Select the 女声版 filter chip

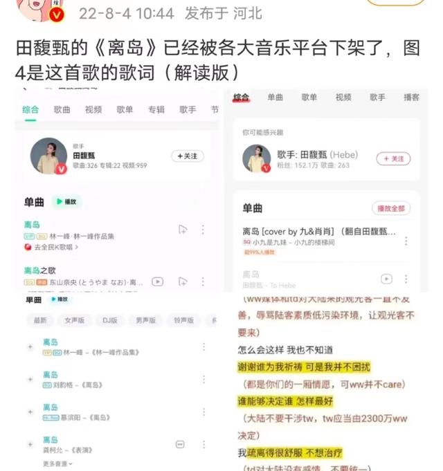pyautogui.click(x=75, y=320)
